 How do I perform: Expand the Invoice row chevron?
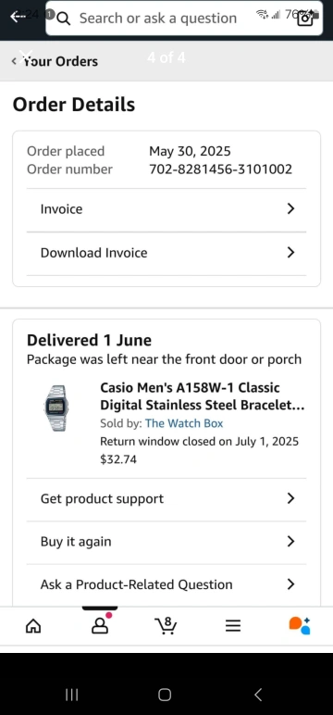click(x=290, y=208)
